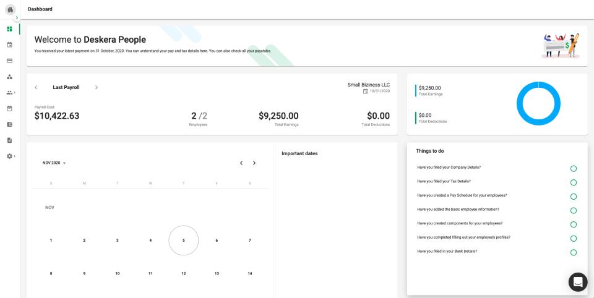The height and width of the screenshot is (298, 594).
Task: Pick date 9 in the calendar
Action: pyautogui.click(x=84, y=273)
